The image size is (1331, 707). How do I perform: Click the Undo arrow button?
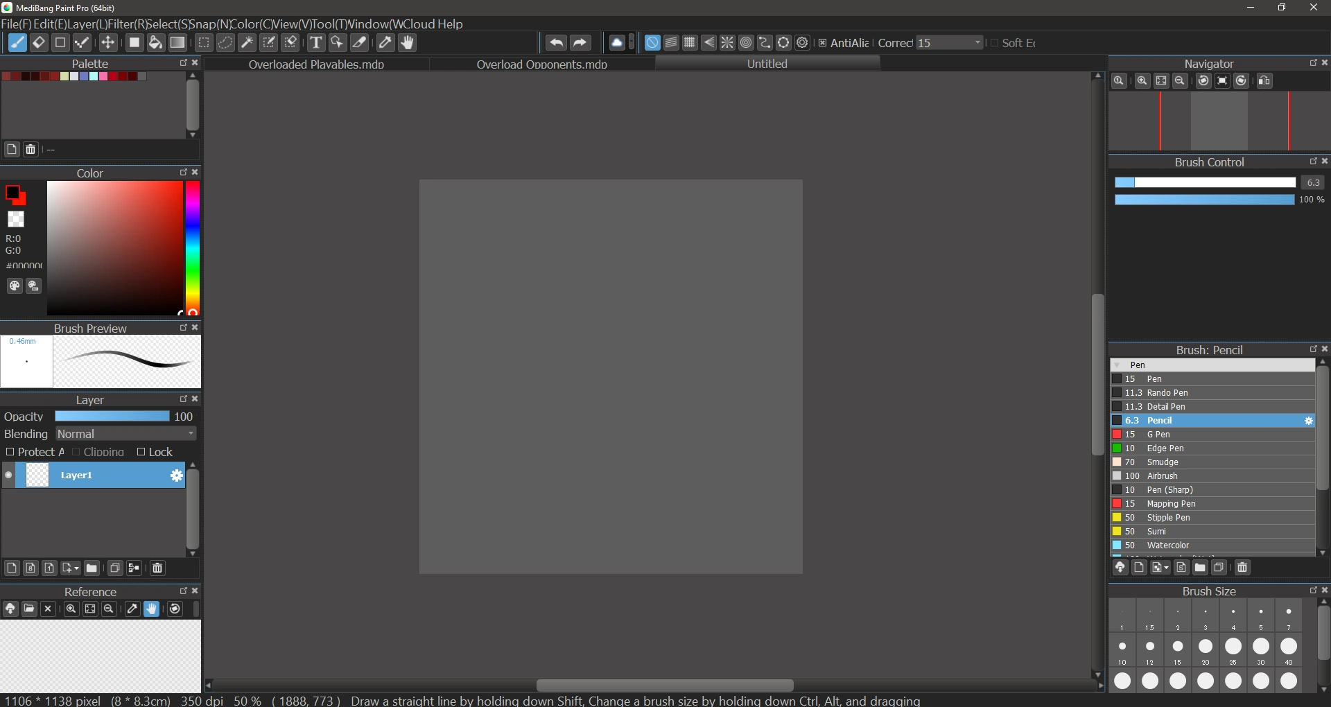coord(557,42)
